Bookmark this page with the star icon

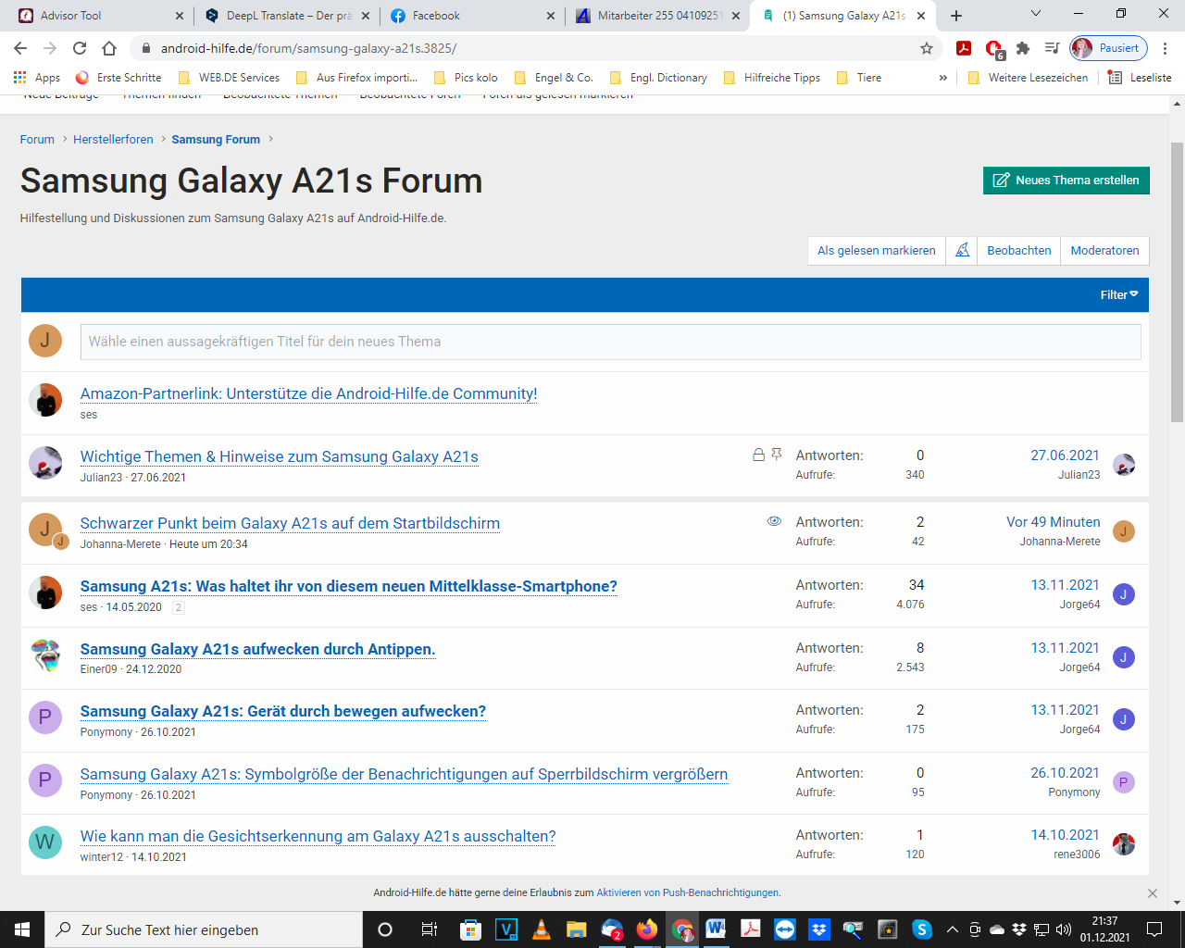tap(927, 48)
